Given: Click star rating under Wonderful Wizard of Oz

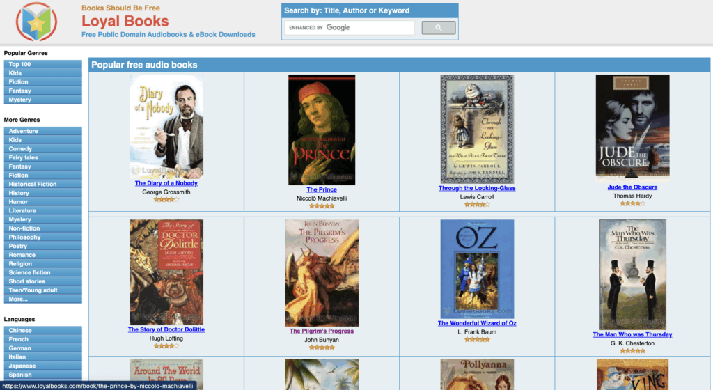Looking at the screenshot, I should pyautogui.click(x=477, y=340).
